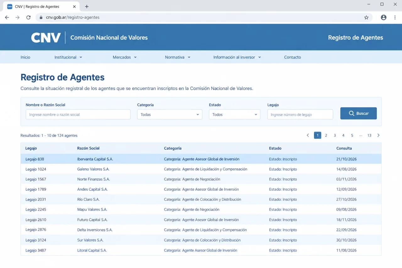Reload the page with the refresh icon

point(28,18)
